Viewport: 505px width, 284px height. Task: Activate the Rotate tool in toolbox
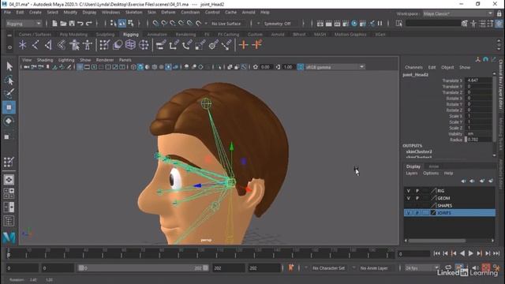9,121
